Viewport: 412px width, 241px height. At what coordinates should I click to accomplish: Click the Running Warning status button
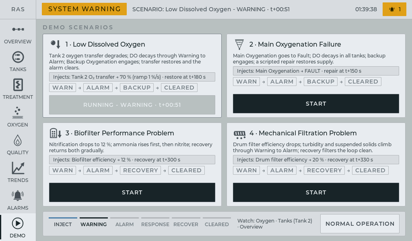click(132, 105)
